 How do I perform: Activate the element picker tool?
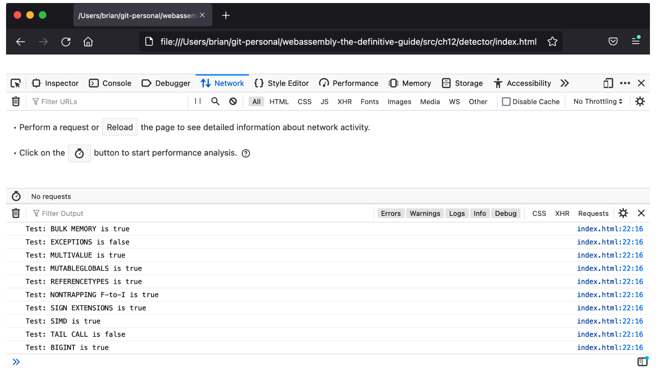click(x=16, y=83)
